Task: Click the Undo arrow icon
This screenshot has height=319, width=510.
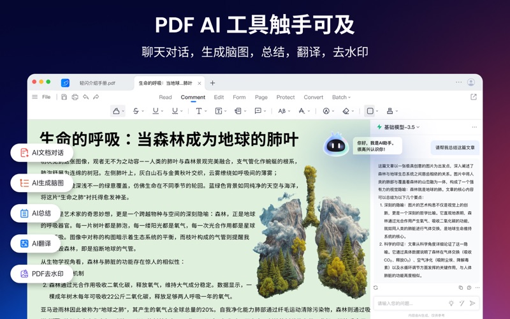Action: tap(85, 97)
